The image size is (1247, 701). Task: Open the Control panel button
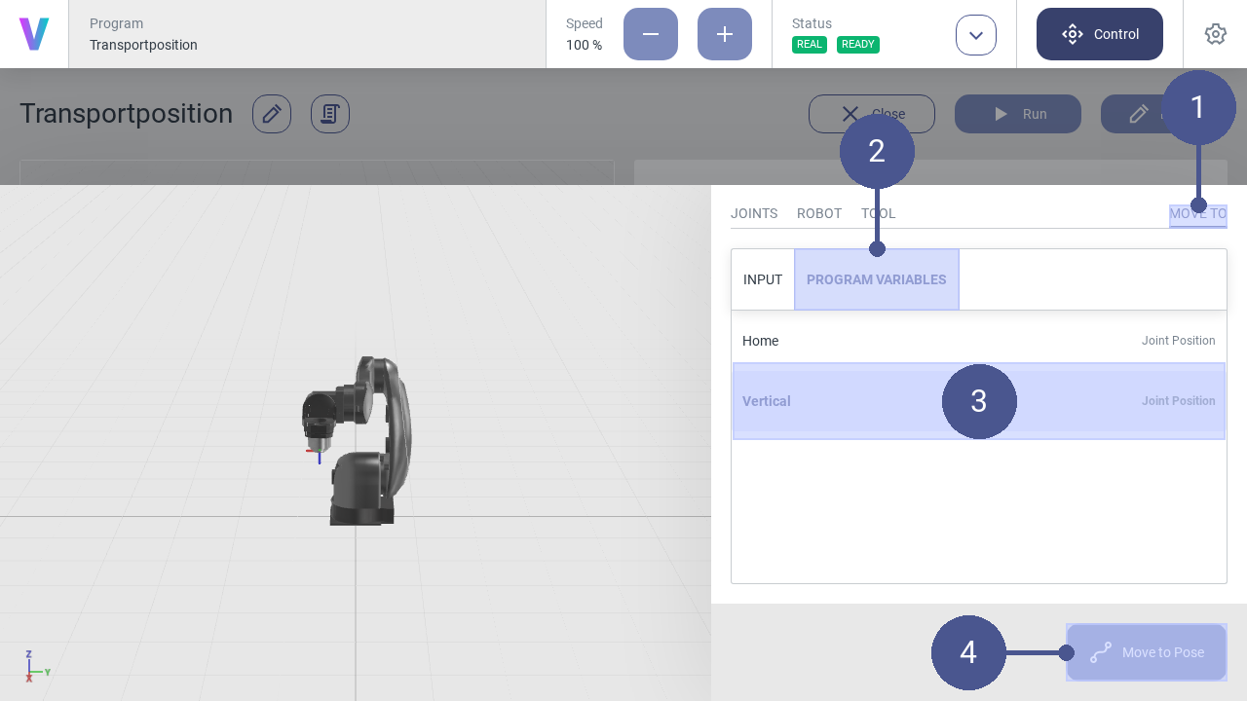coord(1099,34)
